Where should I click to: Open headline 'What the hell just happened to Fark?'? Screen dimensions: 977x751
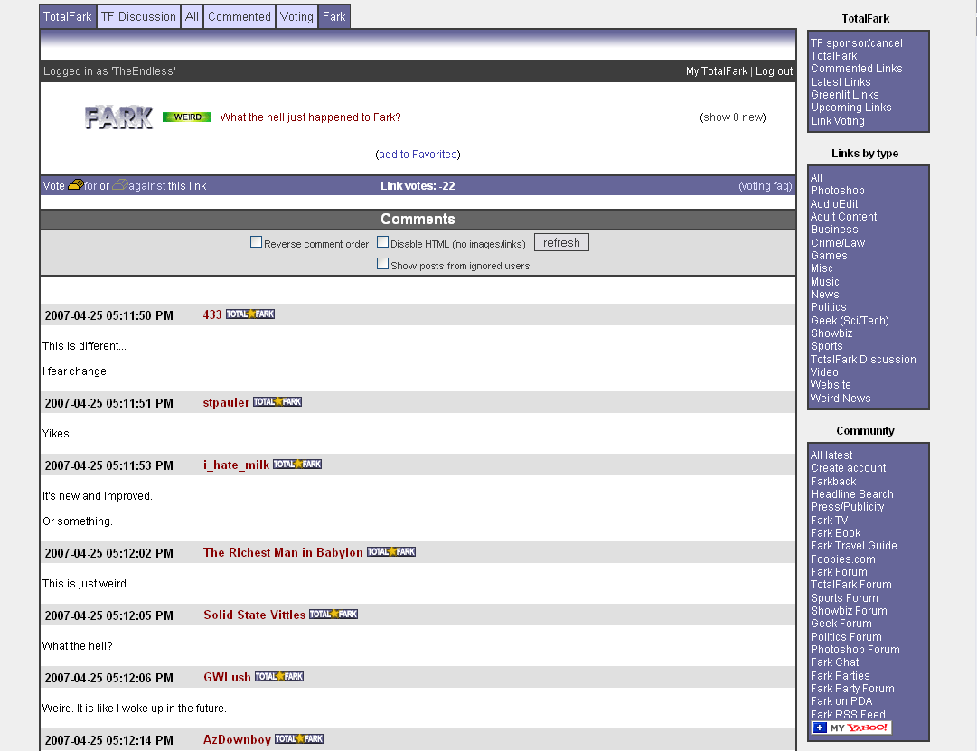310,117
